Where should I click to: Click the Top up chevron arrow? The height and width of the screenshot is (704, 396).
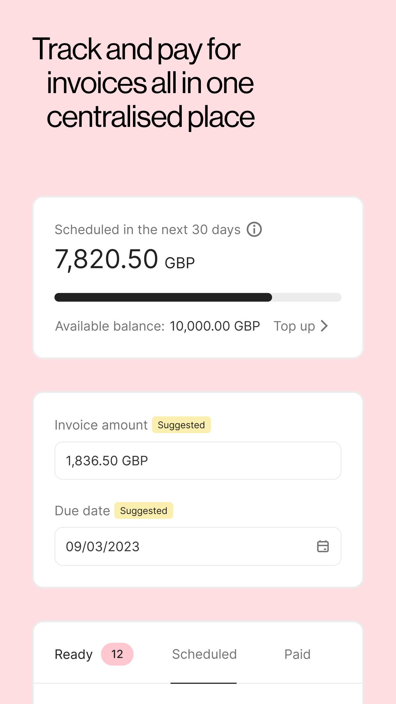pyautogui.click(x=324, y=326)
